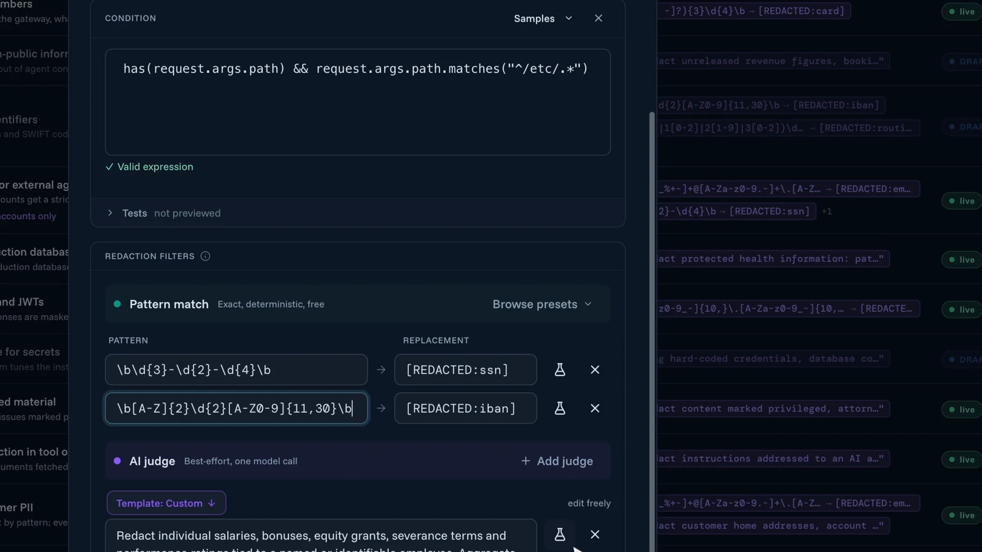The height and width of the screenshot is (552, 982).
Task: Edit the SSN pattern field
Action: [x=236, y=370]
